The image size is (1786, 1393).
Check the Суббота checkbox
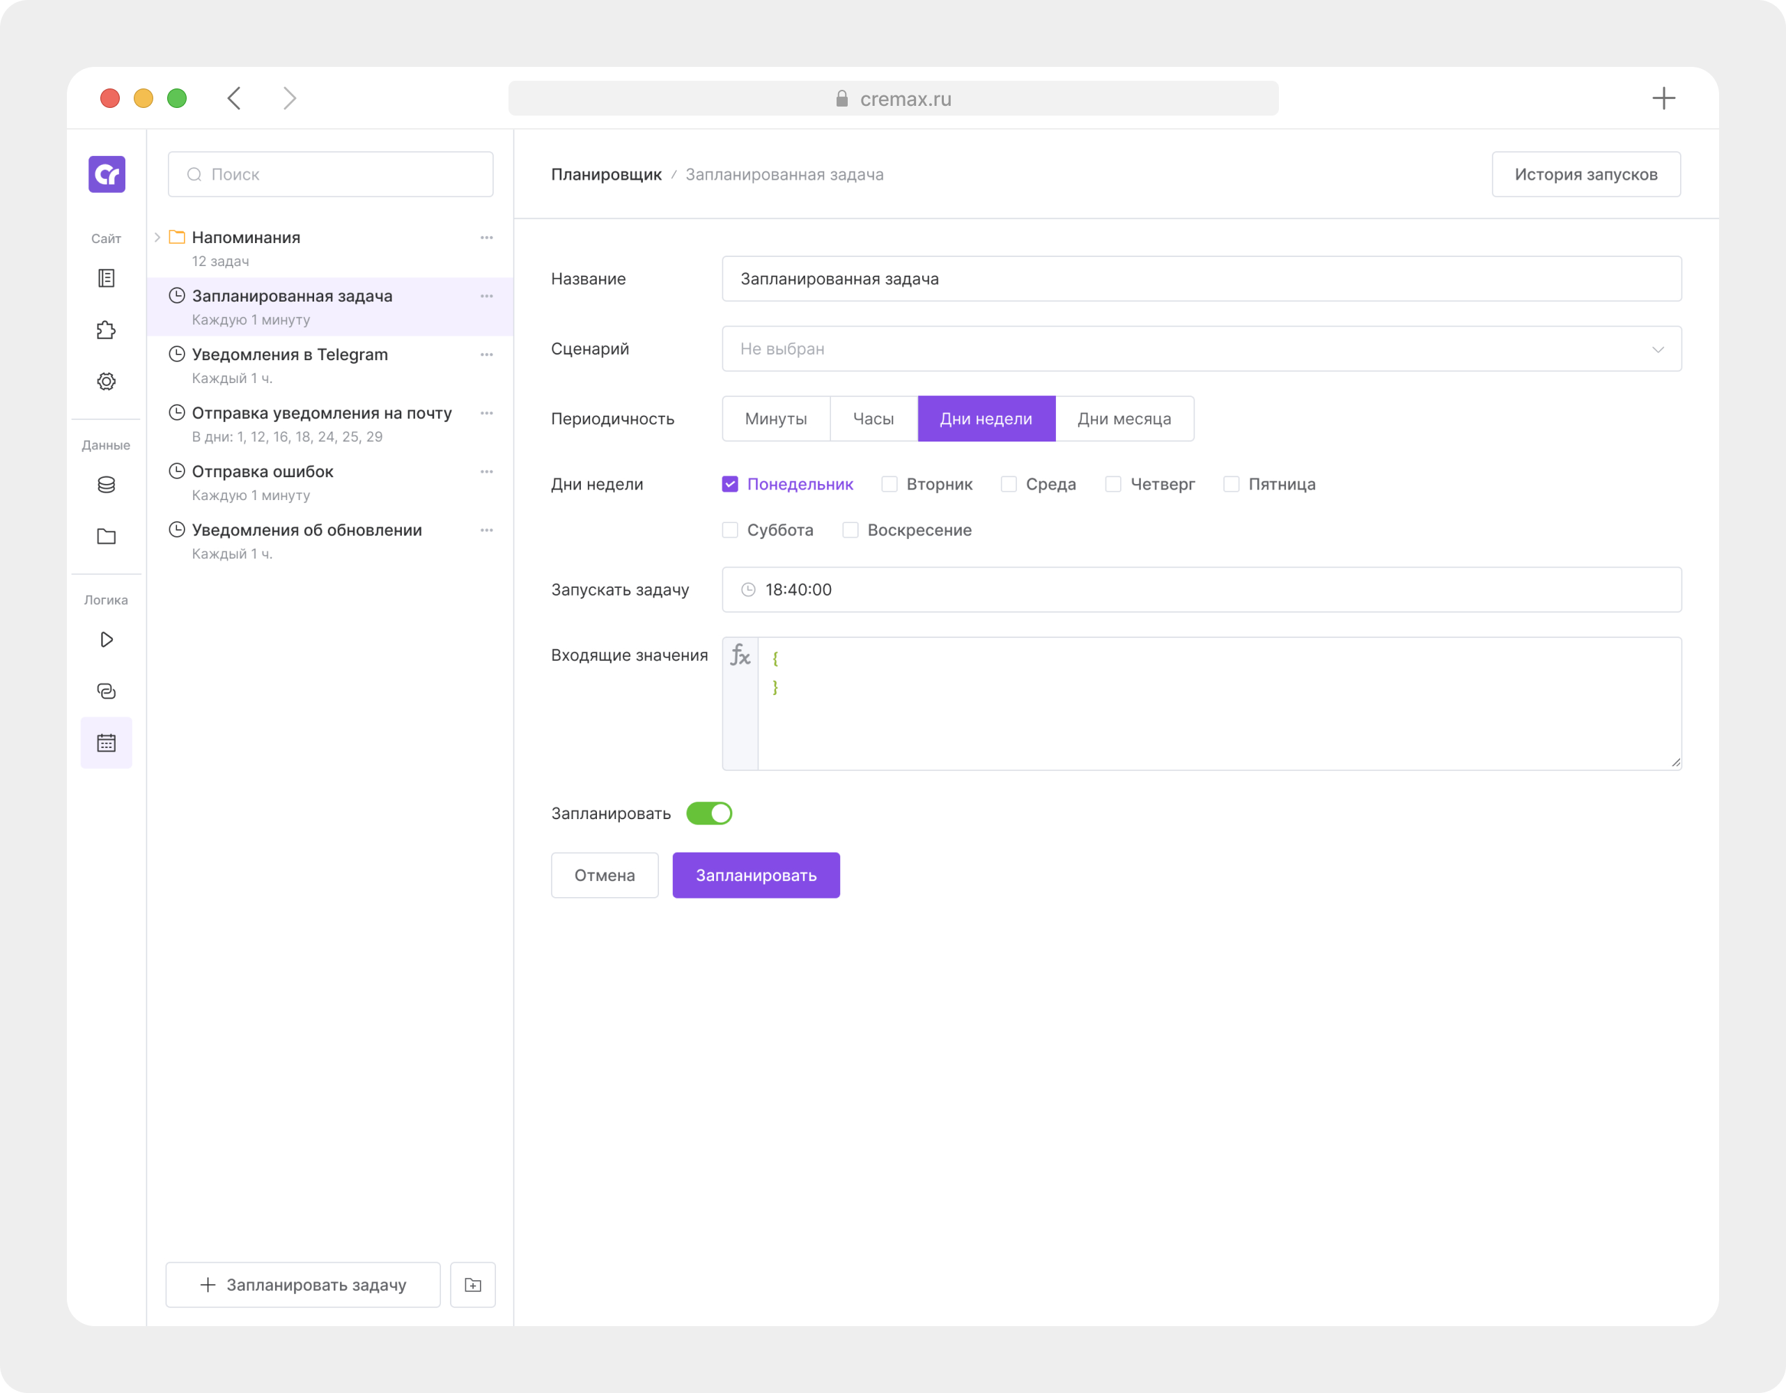coord(730,530)
